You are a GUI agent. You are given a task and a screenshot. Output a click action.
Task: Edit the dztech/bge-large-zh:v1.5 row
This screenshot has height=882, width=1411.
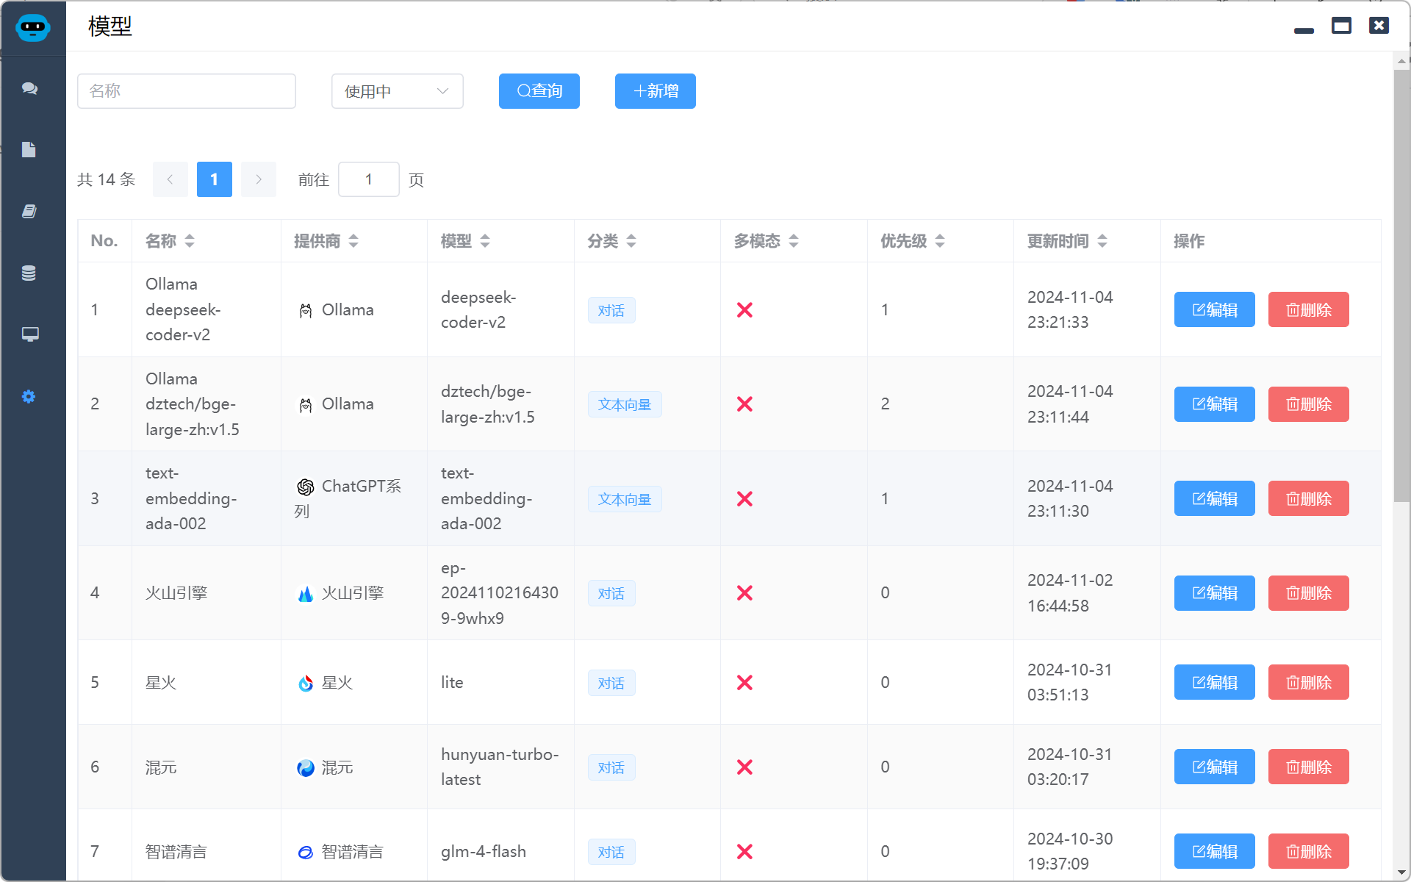[x=1215, y=404]
